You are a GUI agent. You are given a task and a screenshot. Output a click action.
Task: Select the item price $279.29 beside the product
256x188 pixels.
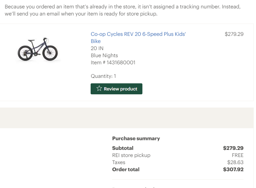234,34
